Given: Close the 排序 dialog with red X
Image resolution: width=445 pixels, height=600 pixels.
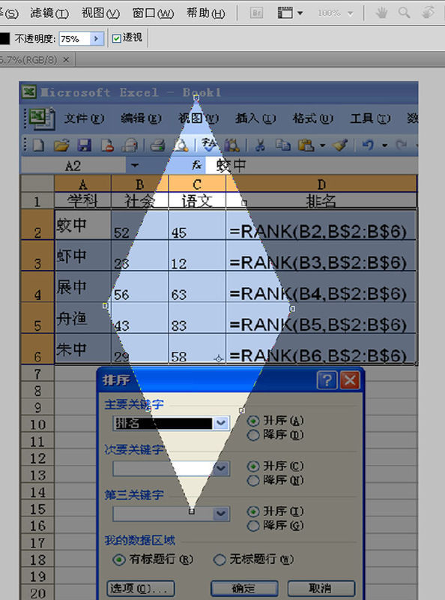Looking at the screenshot, I should (350, 380).
